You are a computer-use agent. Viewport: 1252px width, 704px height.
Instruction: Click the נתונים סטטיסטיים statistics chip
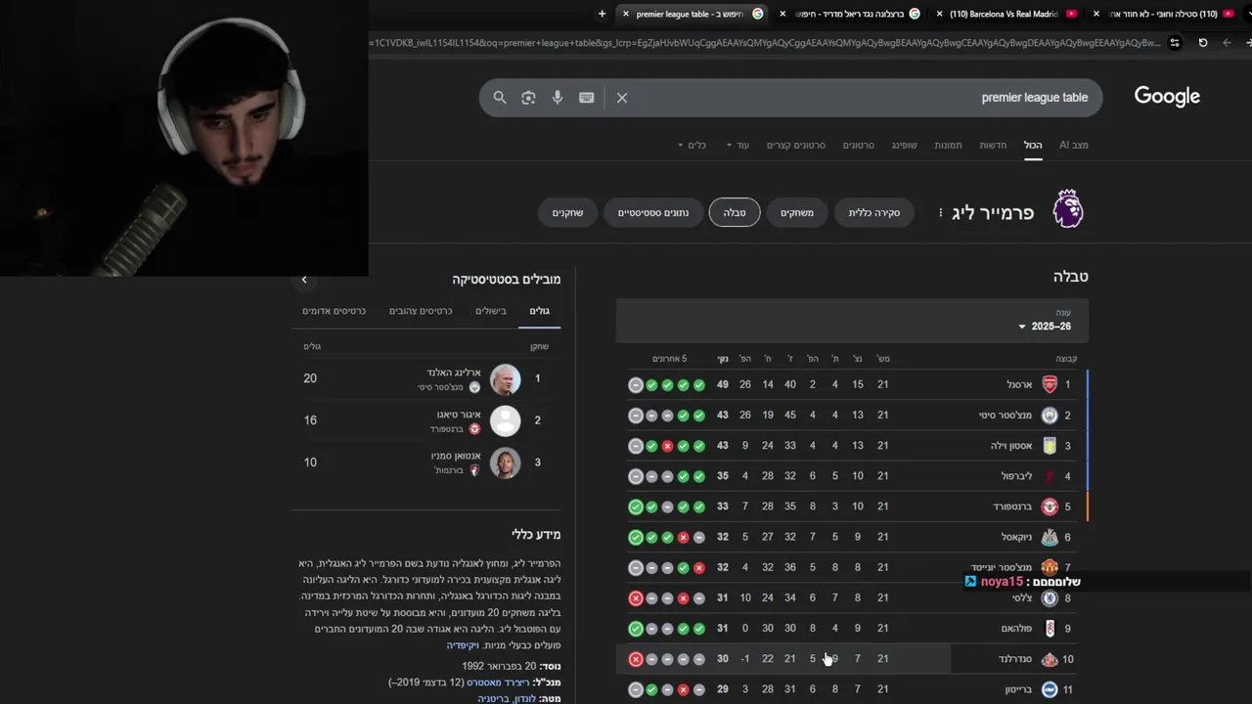coord(652,212)
